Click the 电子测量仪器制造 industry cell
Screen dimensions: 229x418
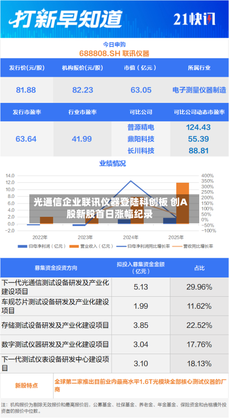click(x=199, y=90)
